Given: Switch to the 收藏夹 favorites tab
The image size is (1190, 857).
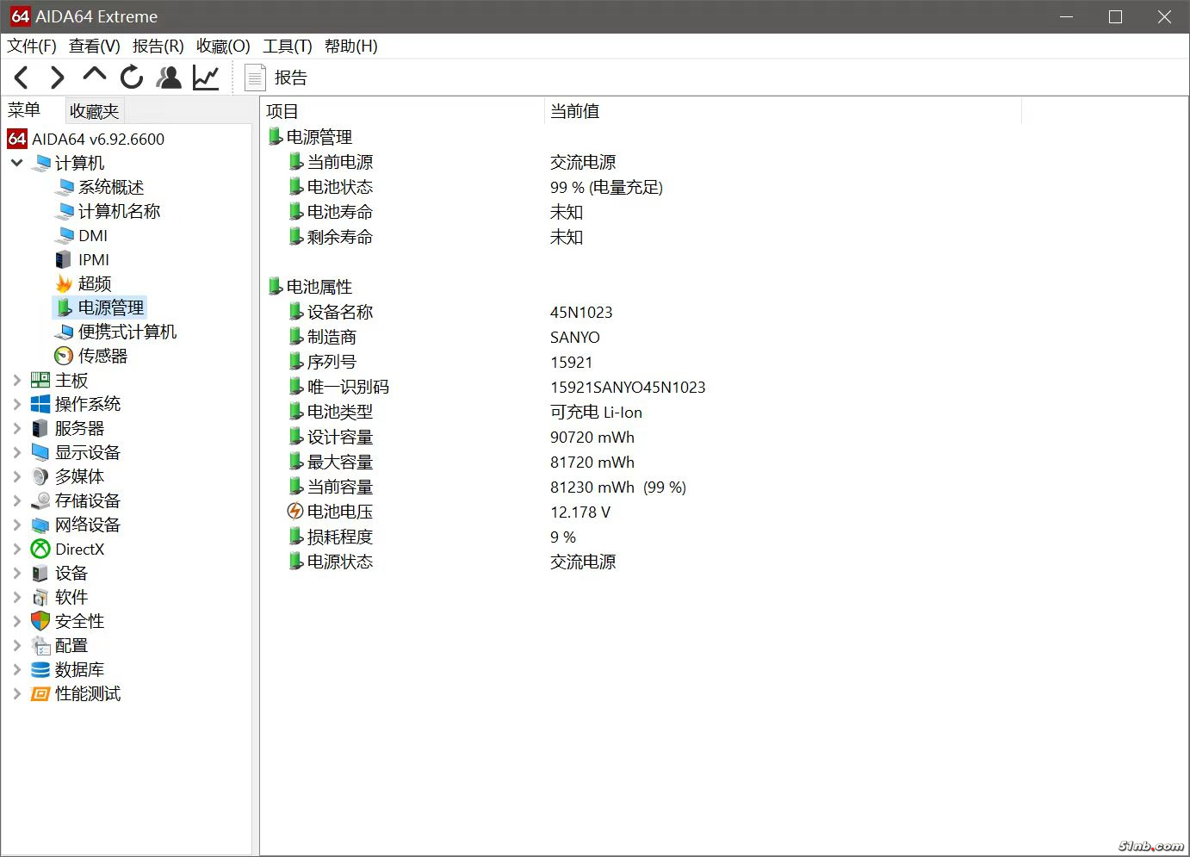Looking at the screenshot, I should click(x=94, y=111).
